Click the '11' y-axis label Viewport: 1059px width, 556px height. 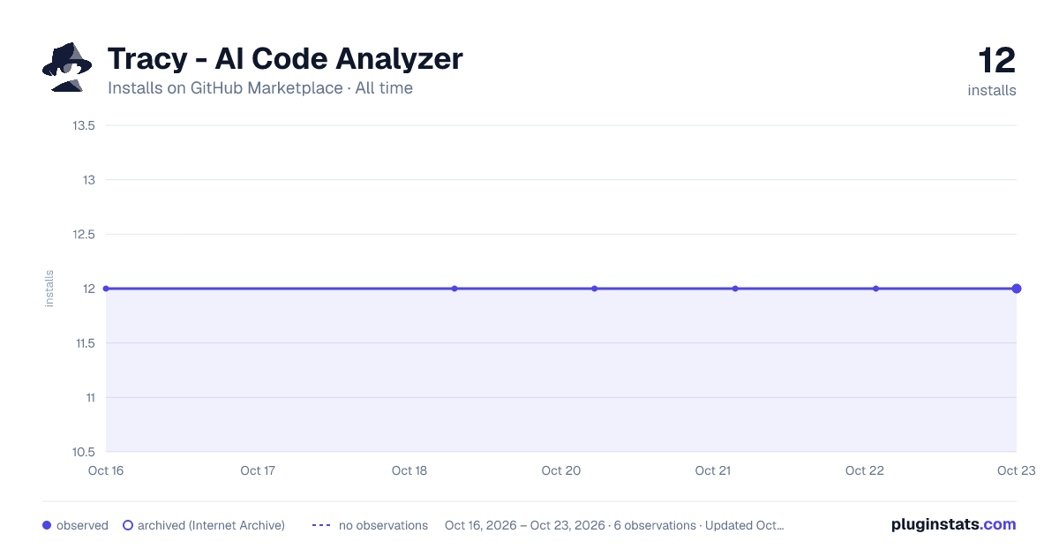point(90,397)
